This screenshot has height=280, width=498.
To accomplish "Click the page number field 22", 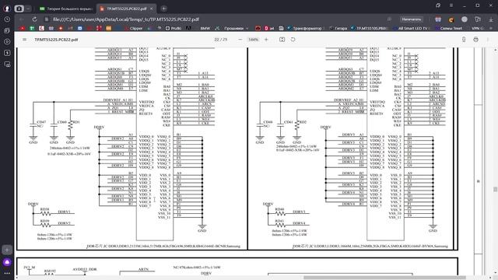I will tap(217, 40).
